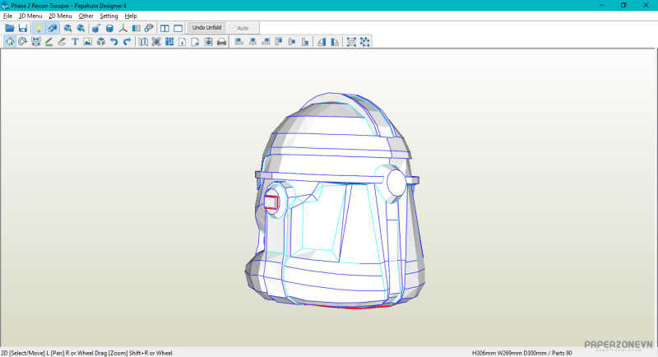
Task: Open the Help menu
Action: (x=131, y=16)
